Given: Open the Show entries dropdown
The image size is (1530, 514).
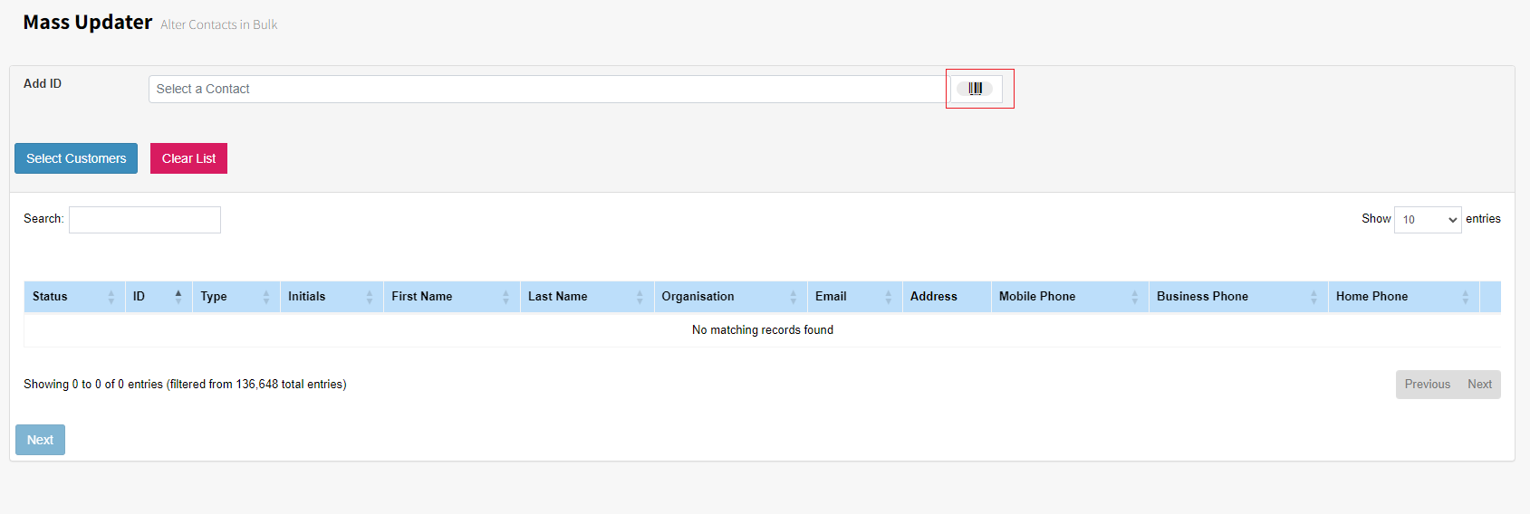Looking at the screenshot, I should pos(1428,220).
